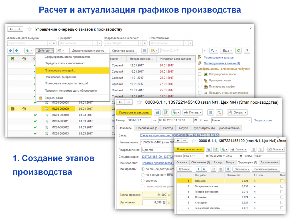Click the list settings icon beside Структура заказа
The width and height of the screenshot is (292, 219).
click(x=144, y=51)
